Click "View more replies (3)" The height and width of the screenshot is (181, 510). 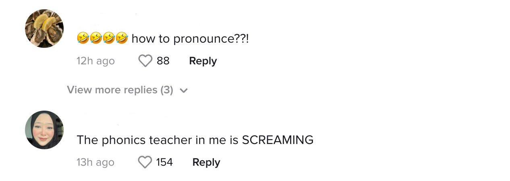point(120,90)
